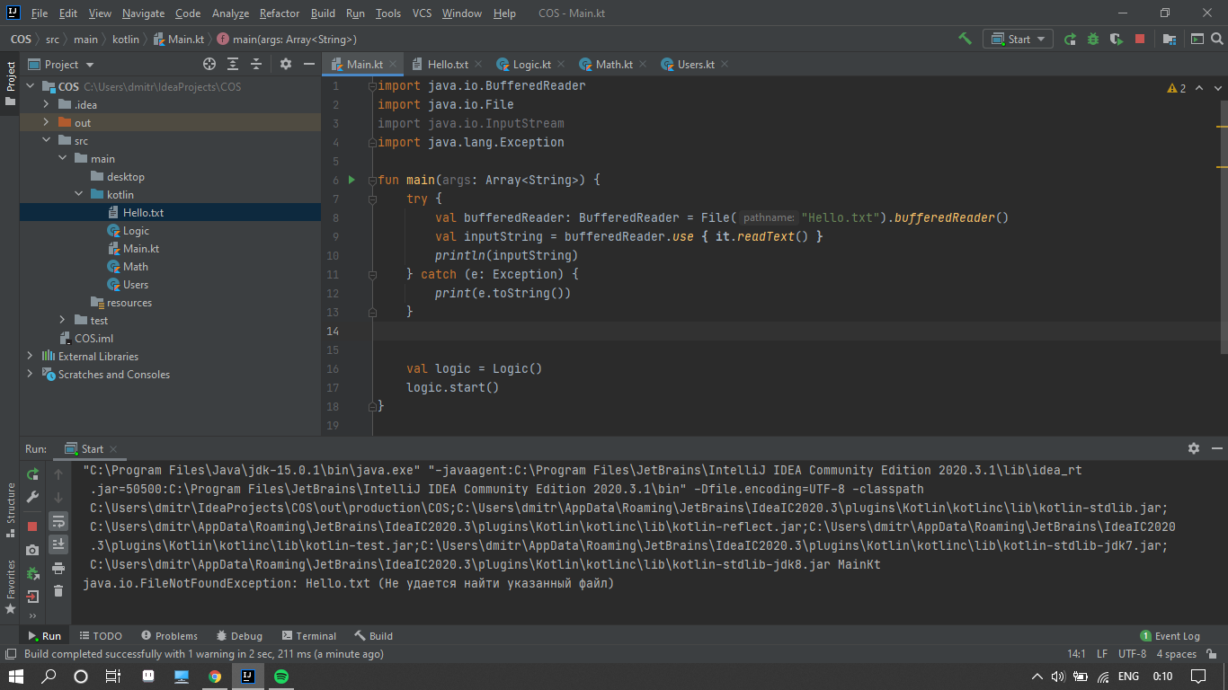Select Hello.txt in the project tree
This screenshot has width=1228, height=690.
pos(170,213)
